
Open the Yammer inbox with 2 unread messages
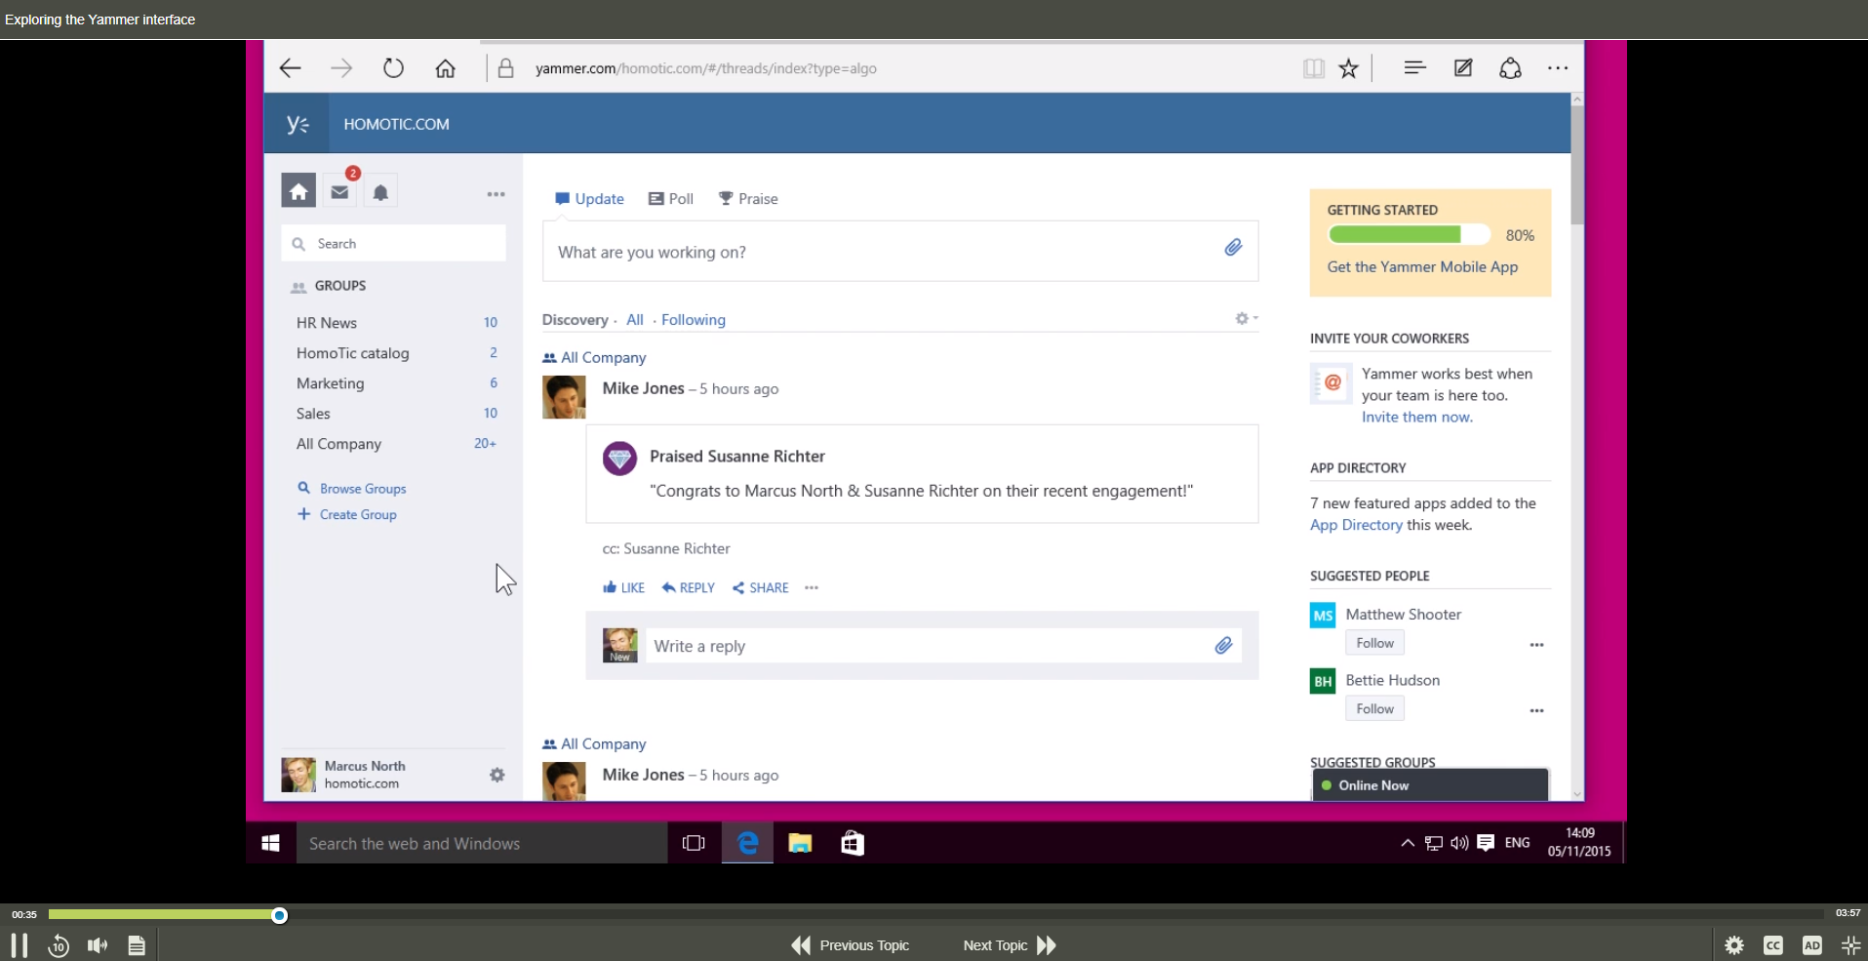[338, 191]
